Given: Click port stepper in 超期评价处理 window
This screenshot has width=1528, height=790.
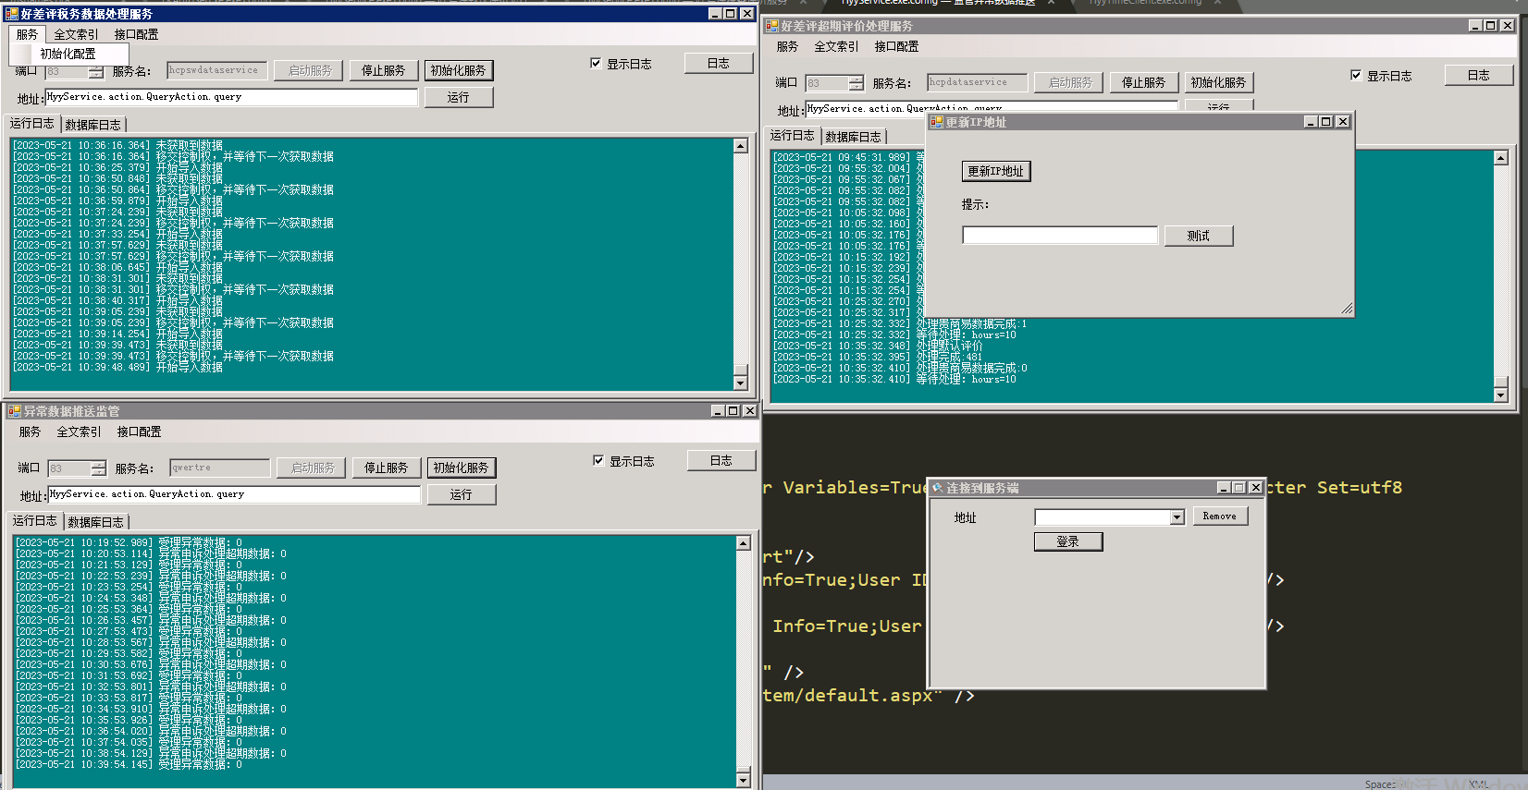Looking at the screenshot, I should click(856, 83).
